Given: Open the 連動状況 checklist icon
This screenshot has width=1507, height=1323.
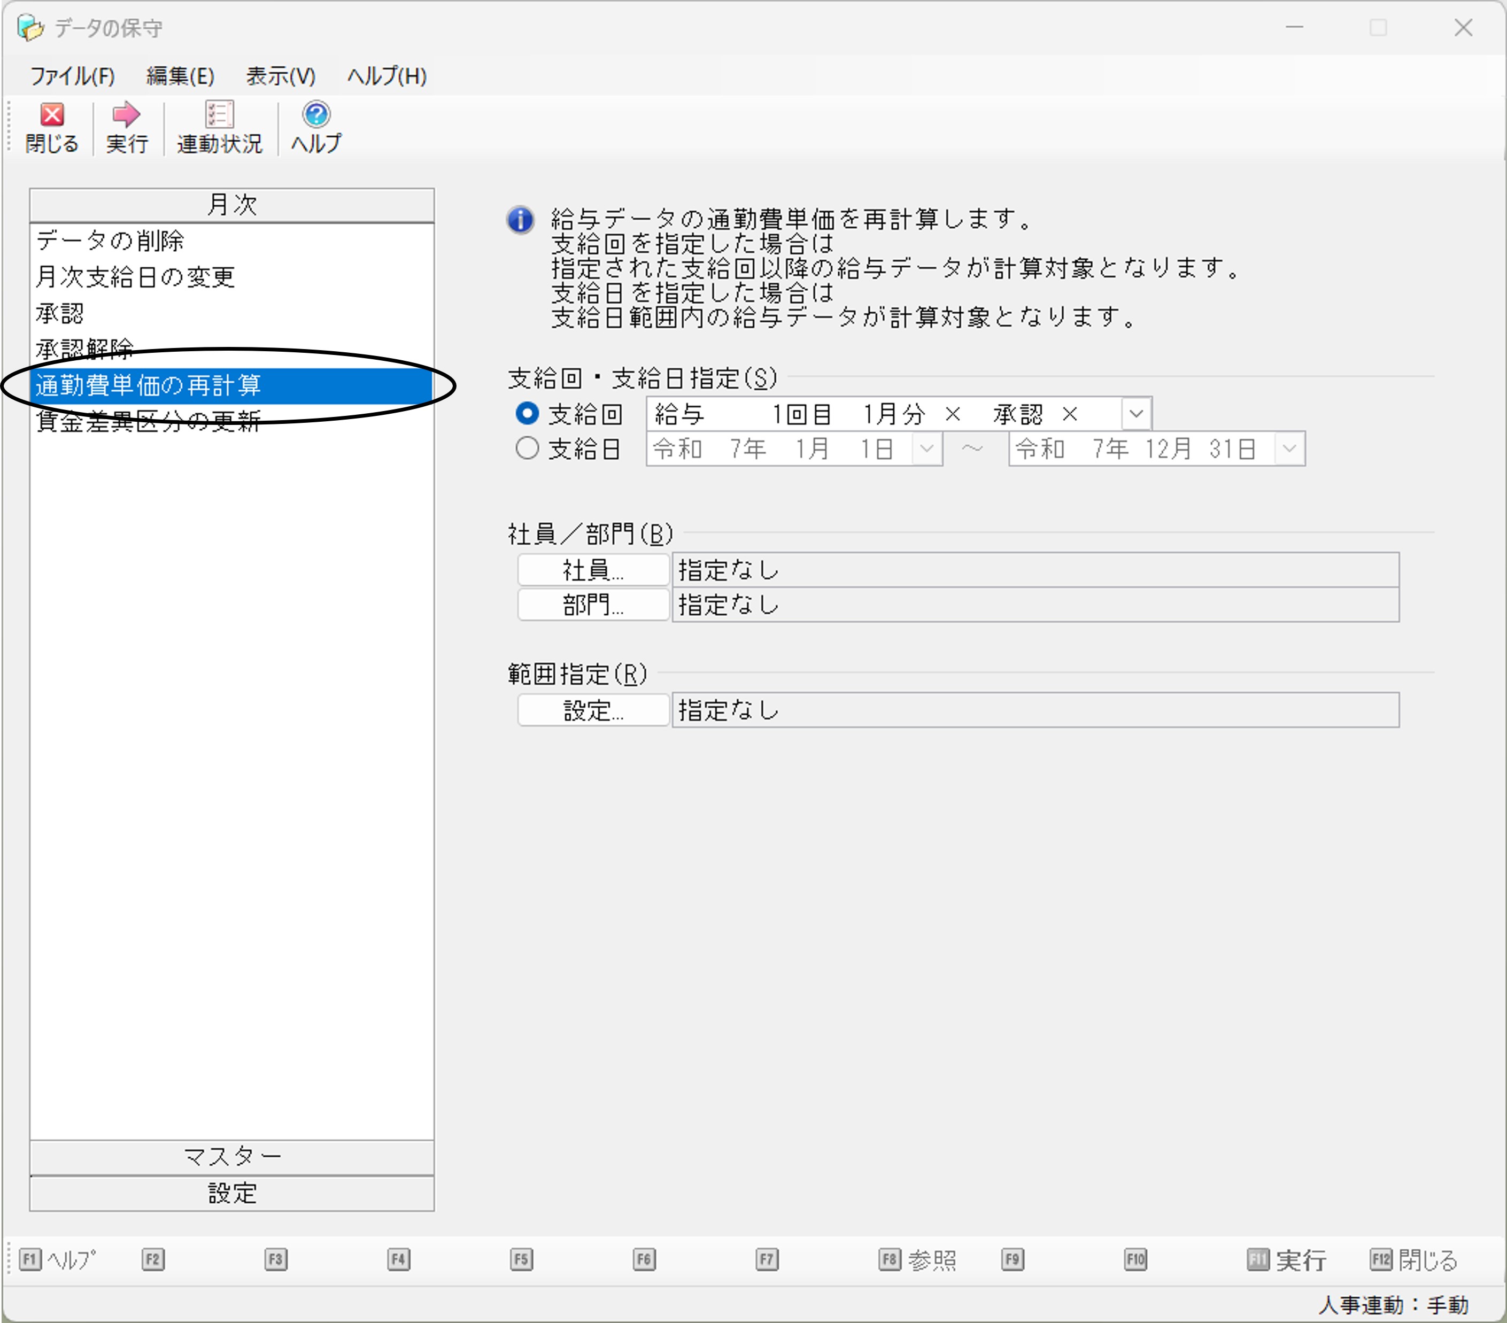Looking at the screenshot, I should (219, 115).
